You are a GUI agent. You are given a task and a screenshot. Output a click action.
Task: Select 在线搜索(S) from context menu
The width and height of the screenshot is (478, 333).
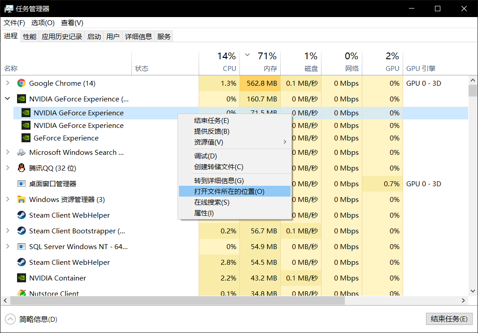[x=235, y=202]
